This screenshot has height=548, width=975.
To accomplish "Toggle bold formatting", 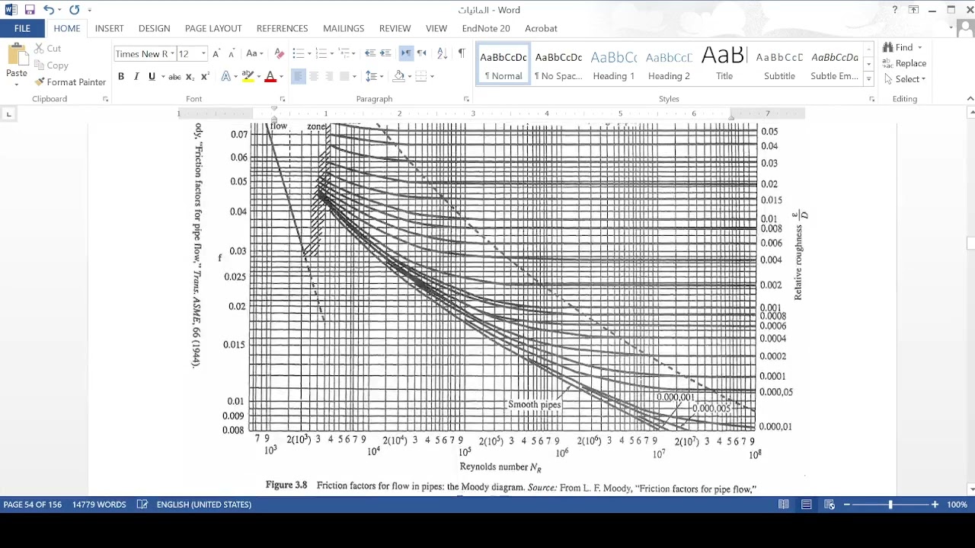I will click(120, 77).
